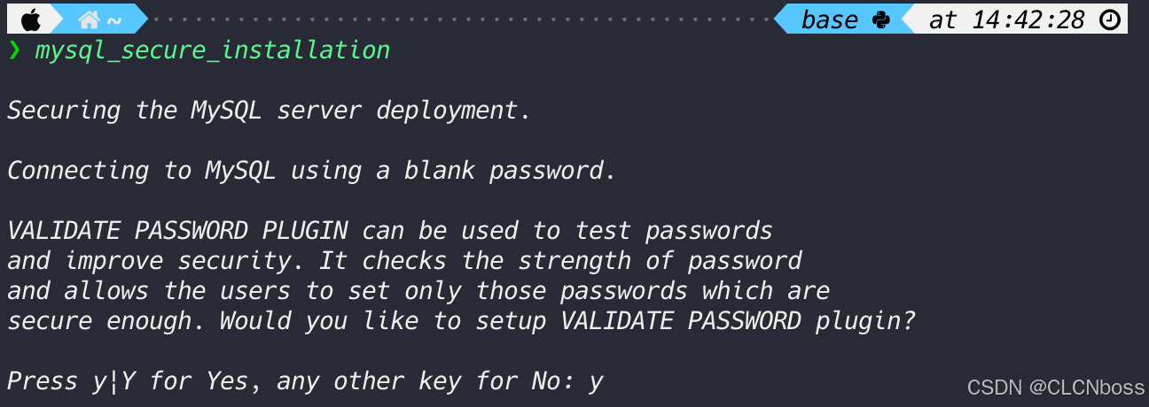
Task: Click the 'Securing the MySQL server deployment' line
Action: point(270,111)
